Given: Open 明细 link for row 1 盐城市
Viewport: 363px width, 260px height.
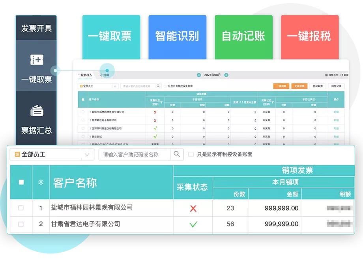Looking at the screenshot, I should 336,112.
